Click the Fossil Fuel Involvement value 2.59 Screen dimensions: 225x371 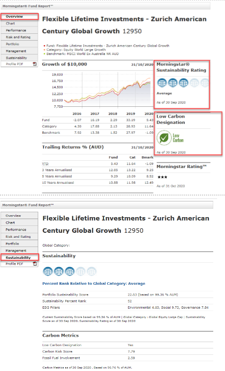pyautogui.click(x=131, y=358)
